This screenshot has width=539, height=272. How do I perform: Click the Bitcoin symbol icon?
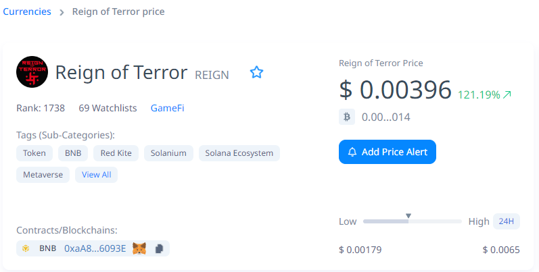(x=347, y=117)
